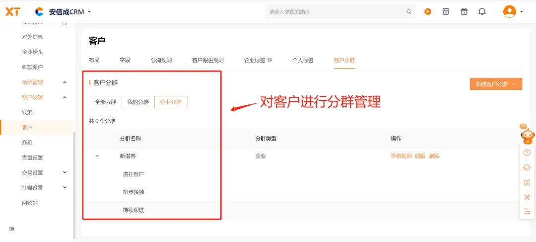Open the gift icon in header
Viewport: 536px width, 242px height.
464,11
